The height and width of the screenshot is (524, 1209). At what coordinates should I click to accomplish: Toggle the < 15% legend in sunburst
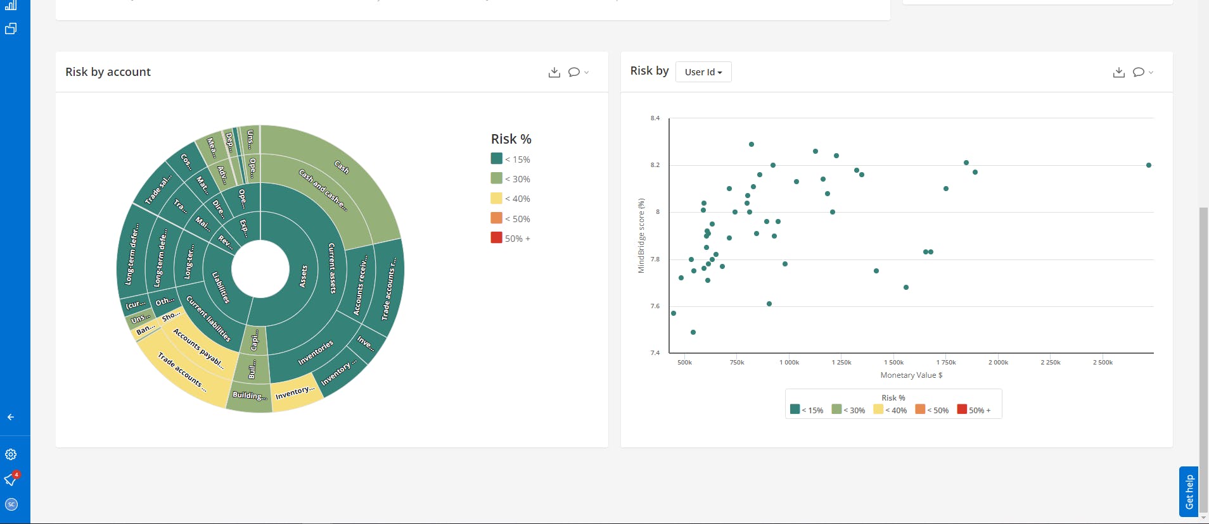point(511,159)
